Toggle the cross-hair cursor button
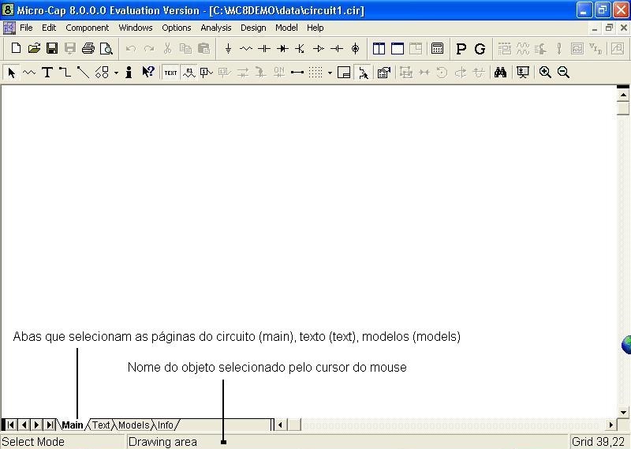The image size is (631, 449). click(x=364, y=73)
